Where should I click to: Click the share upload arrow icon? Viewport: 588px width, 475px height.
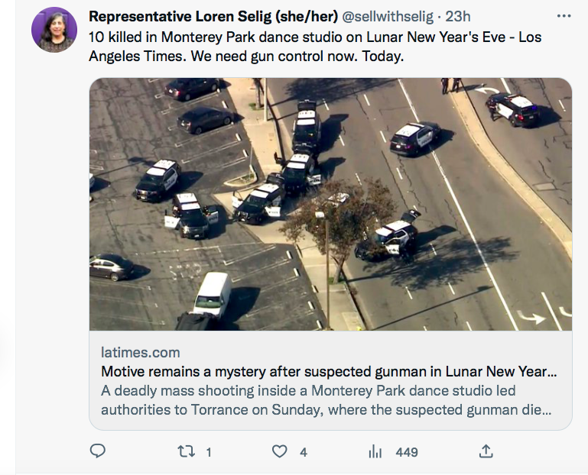point(486,451)
